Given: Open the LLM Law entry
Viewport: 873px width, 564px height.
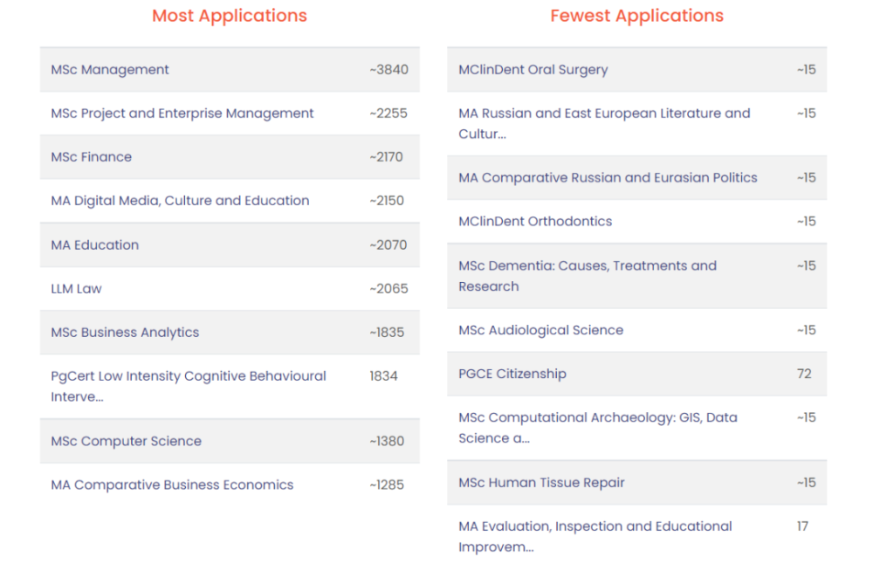Looking at the screenshot, I should [230, 288].
